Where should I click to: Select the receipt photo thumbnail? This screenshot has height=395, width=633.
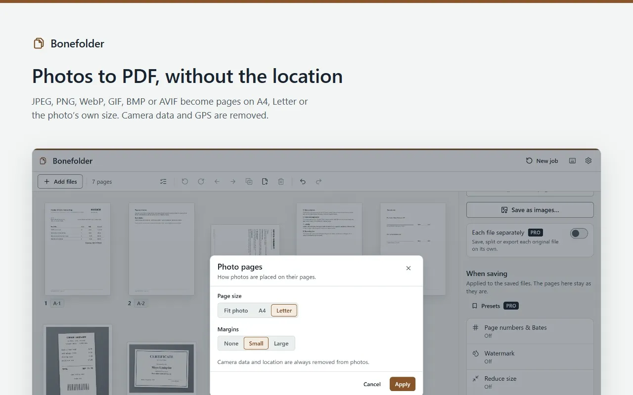tap(78, 360)
